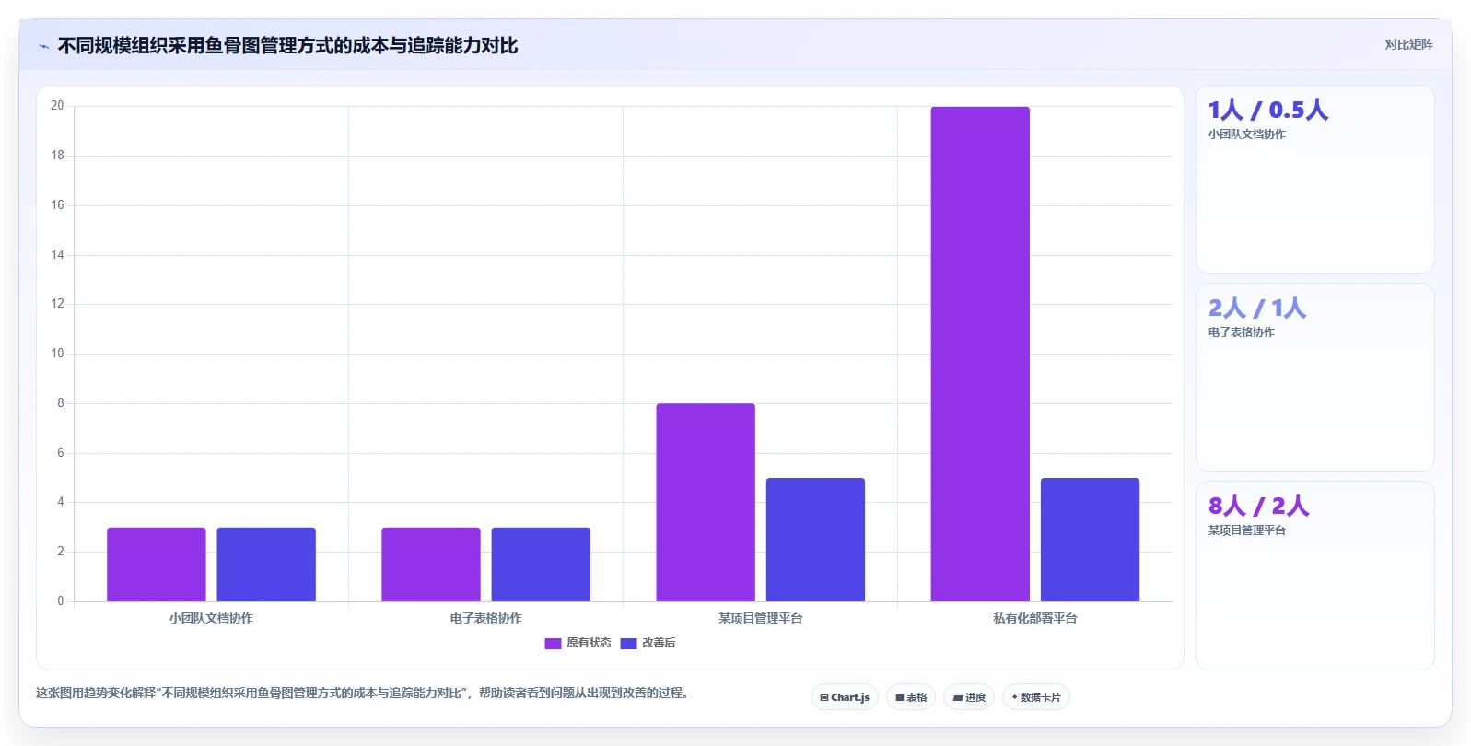Click the y-axis value 20

[57, 106]
